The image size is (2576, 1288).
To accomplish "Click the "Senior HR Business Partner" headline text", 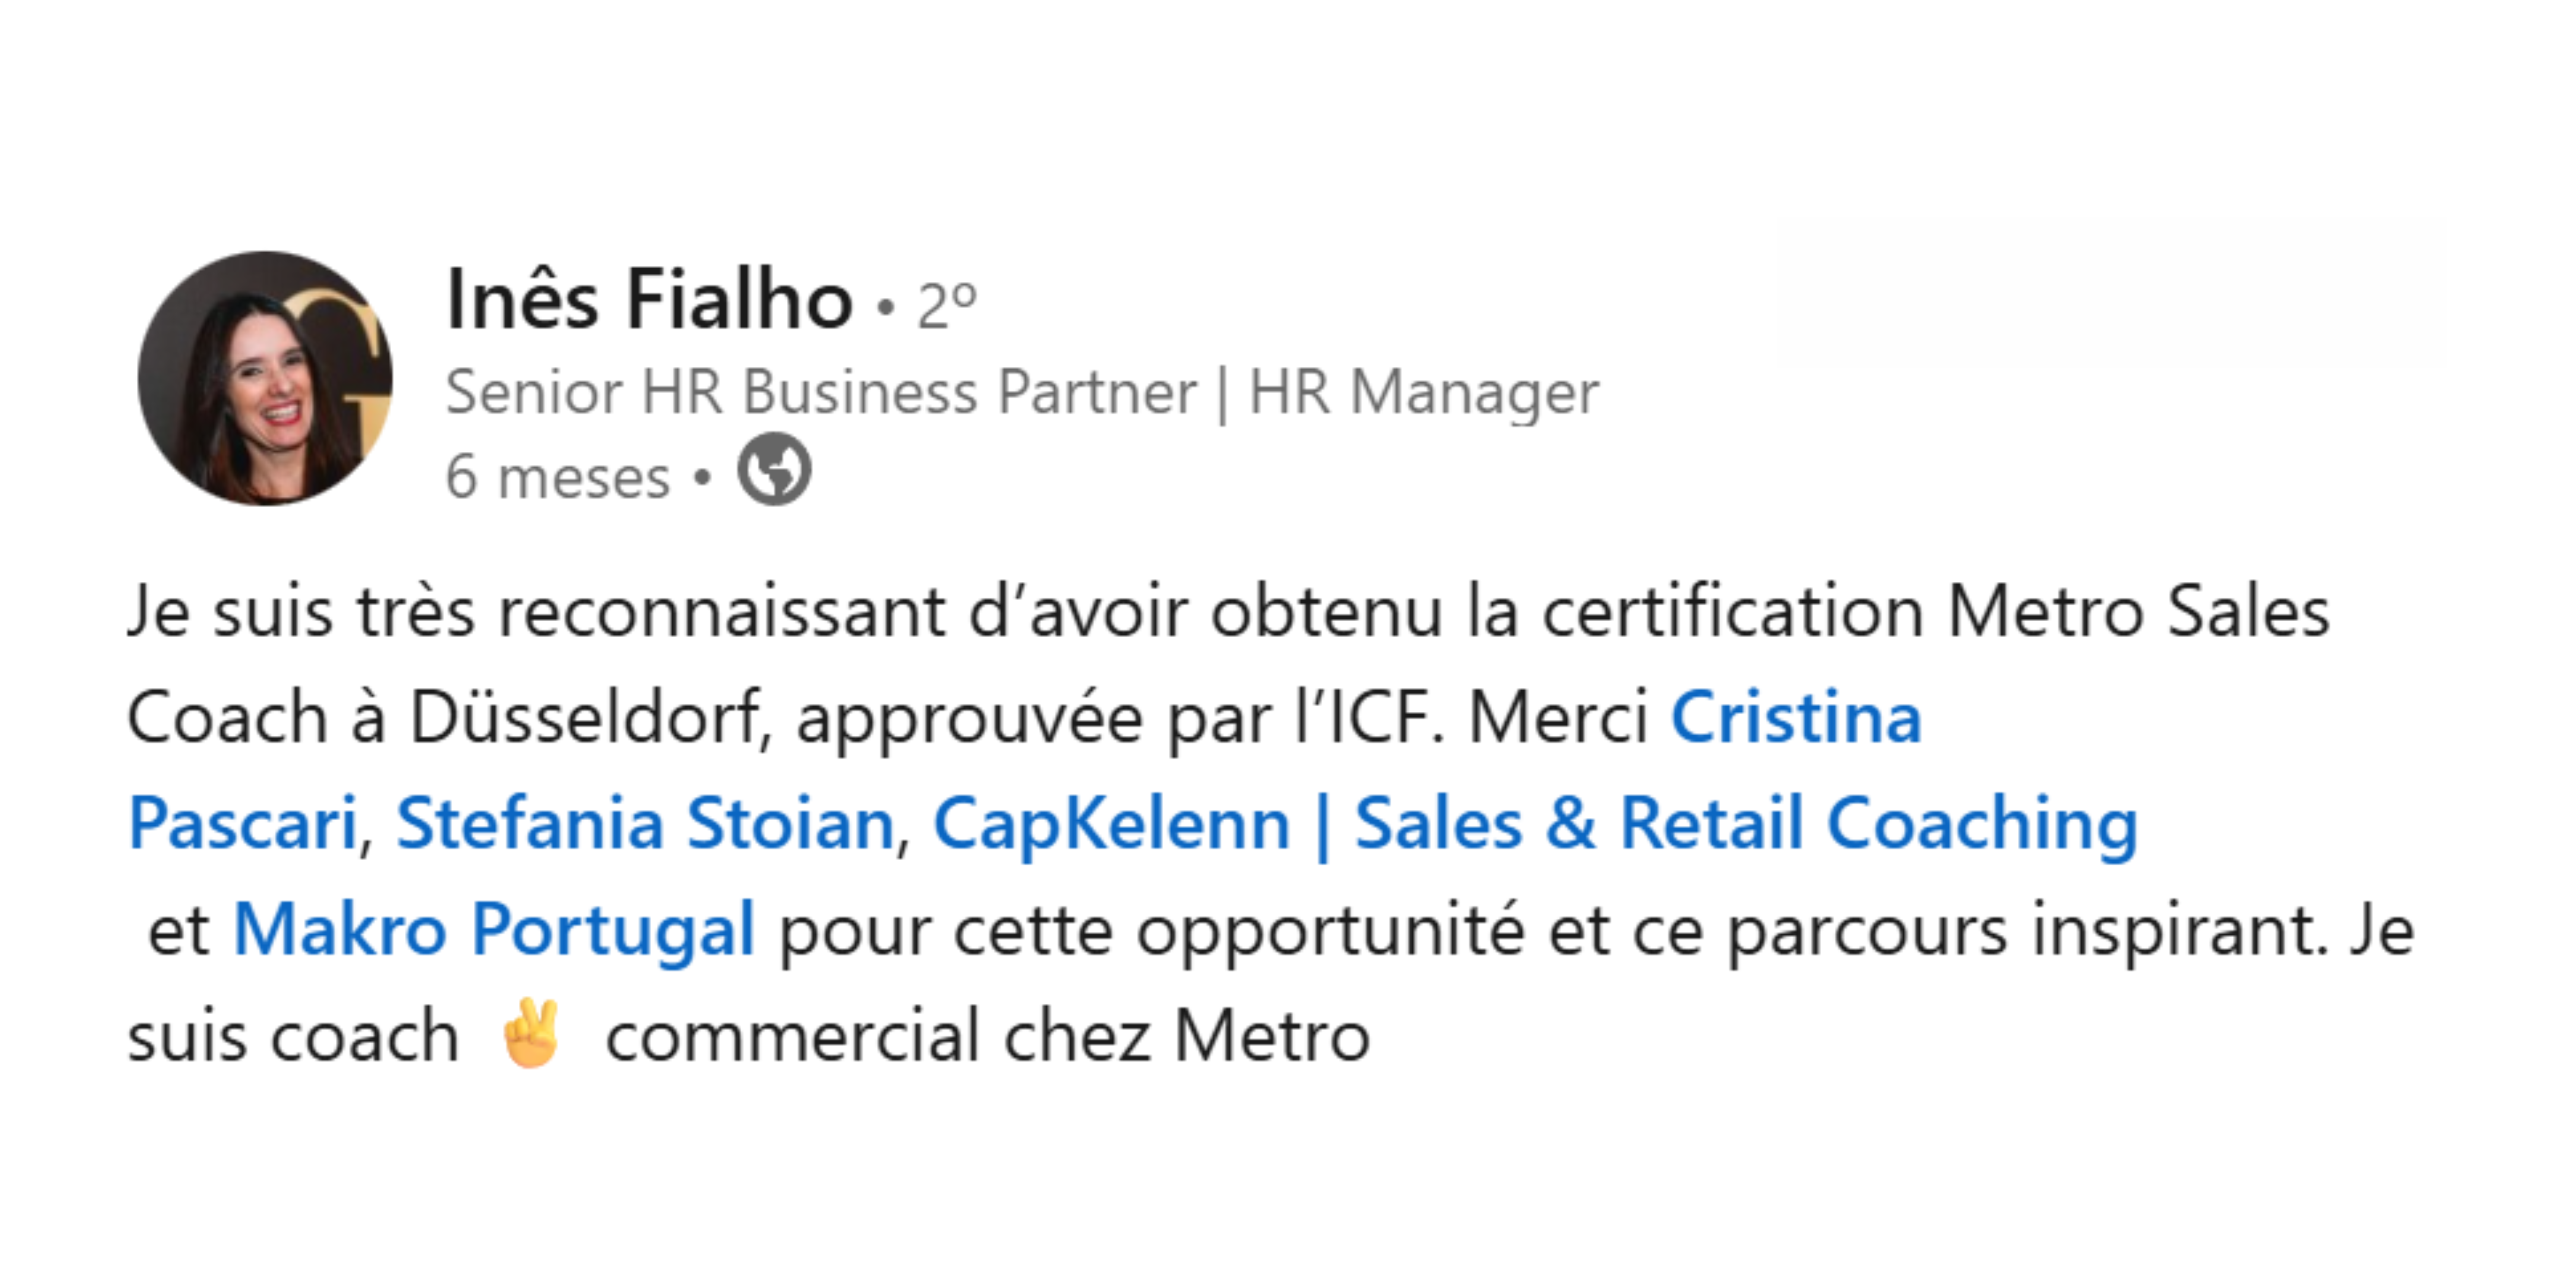I will 820,392.
